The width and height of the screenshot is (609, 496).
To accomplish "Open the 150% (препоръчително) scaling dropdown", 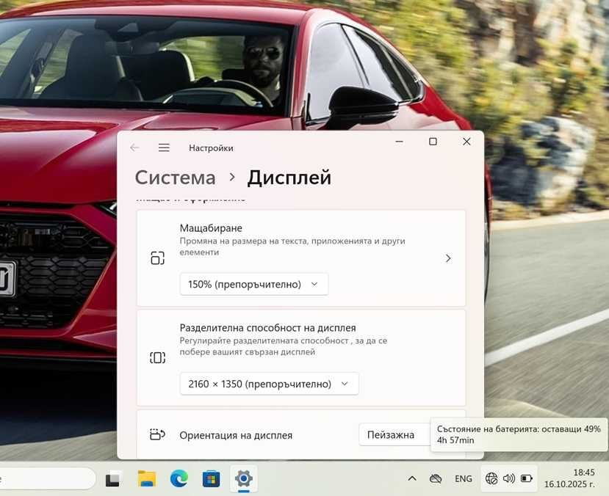I will coord(254,284).
